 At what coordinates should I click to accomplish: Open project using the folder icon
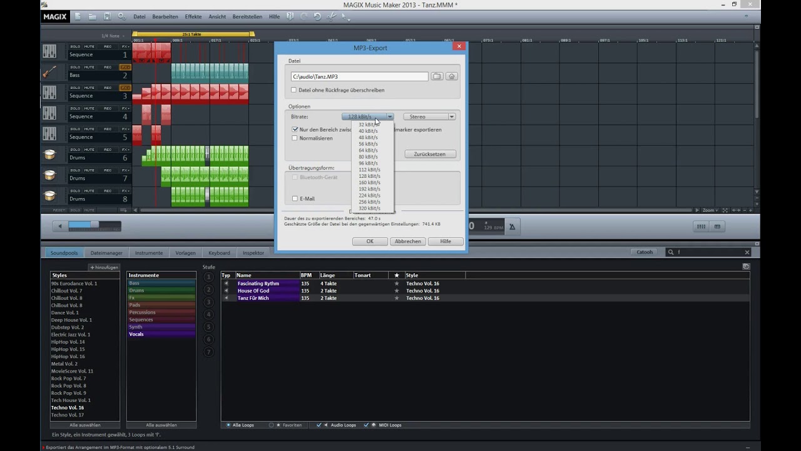(x=92, y=16)
